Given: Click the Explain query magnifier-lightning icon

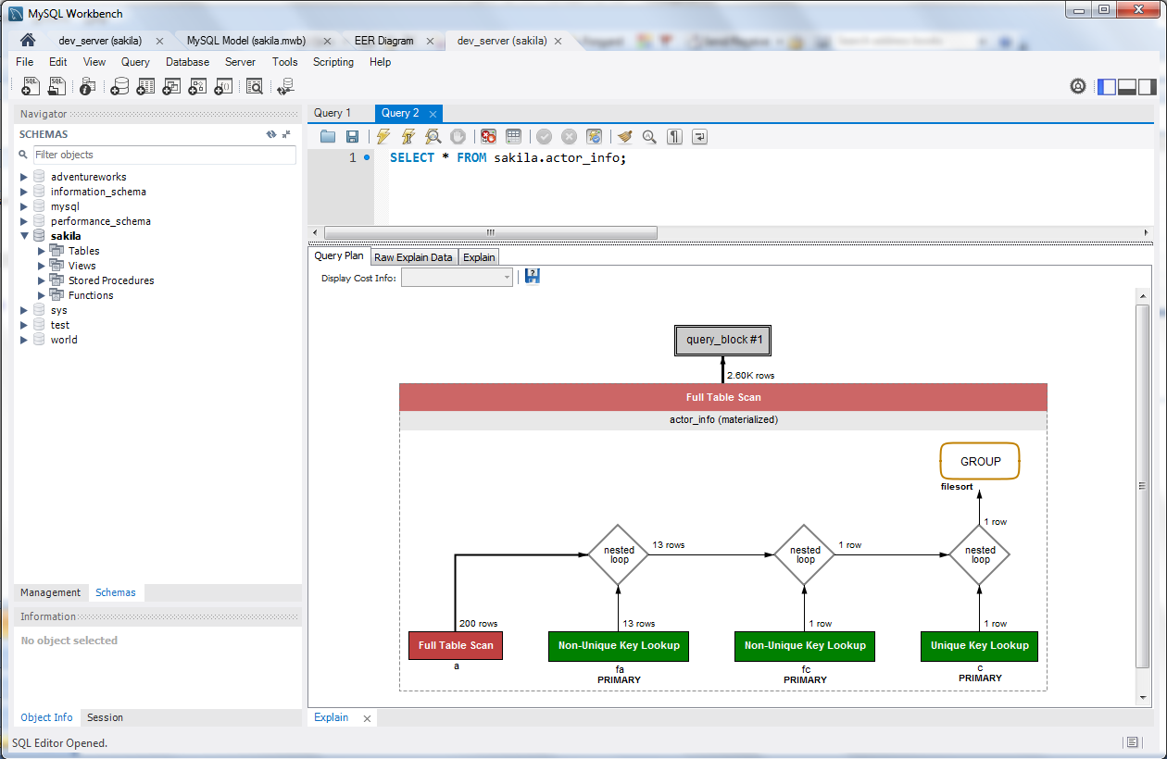Looking at the screenshot, I should tap(433, 137).
